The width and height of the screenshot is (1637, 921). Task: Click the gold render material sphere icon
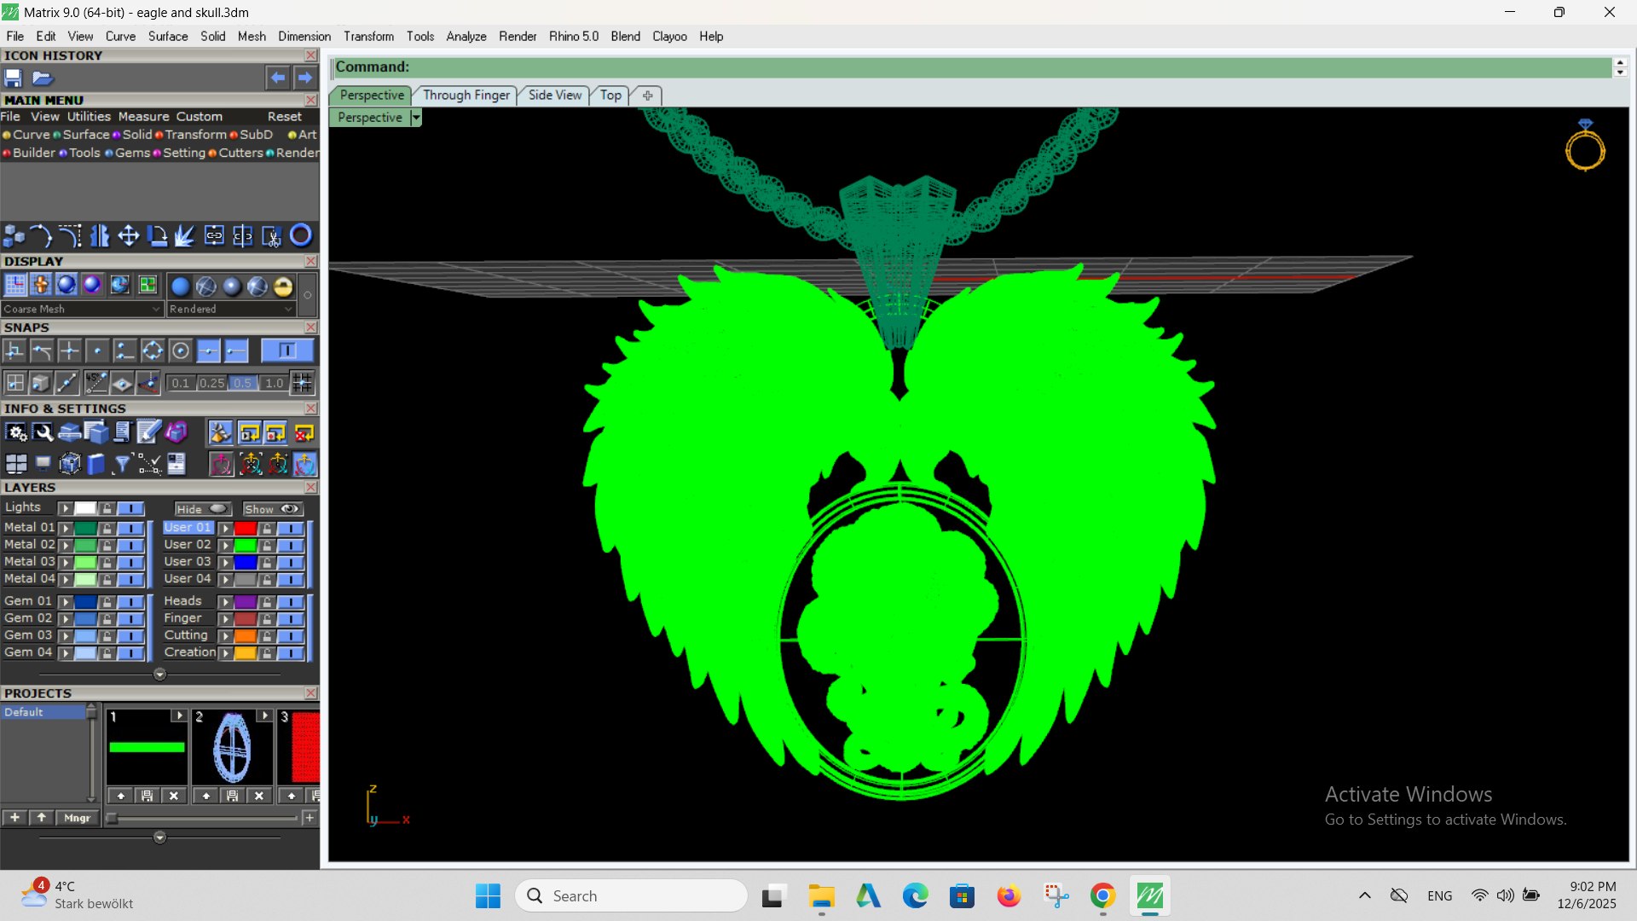(283, 287)
